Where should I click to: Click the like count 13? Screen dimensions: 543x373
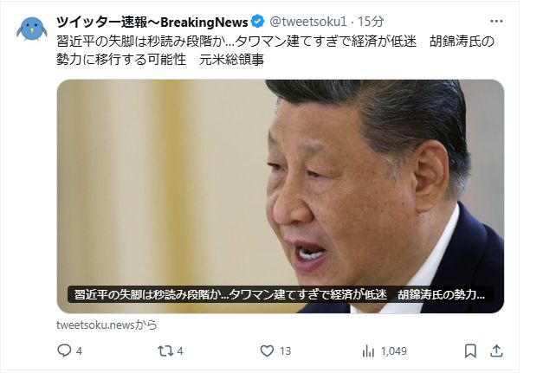coord(285,351)
